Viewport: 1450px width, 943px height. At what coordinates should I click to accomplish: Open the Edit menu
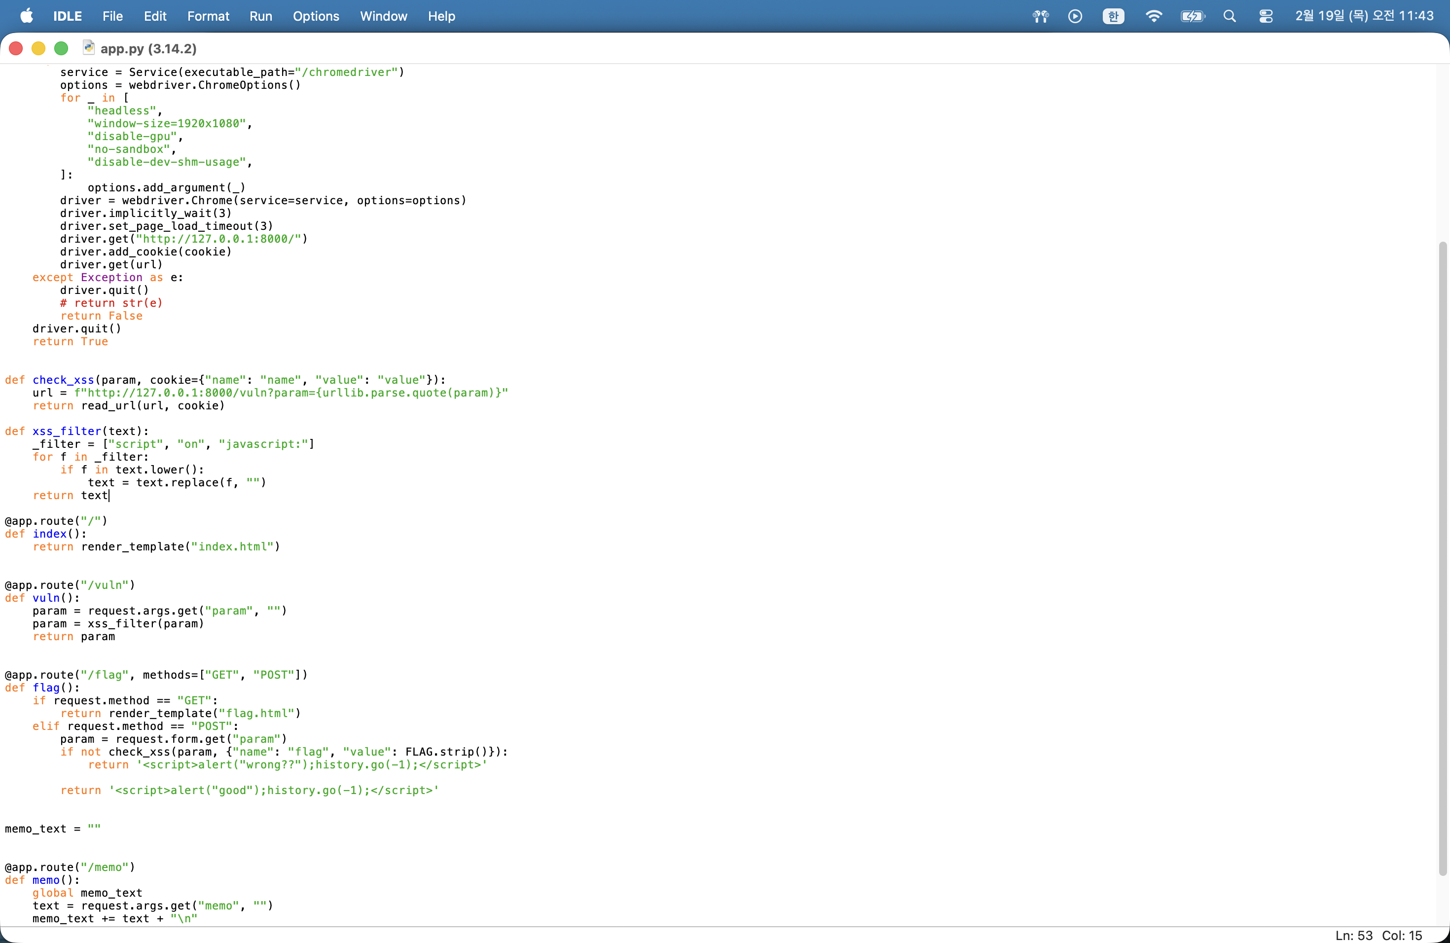coord(155,16)
